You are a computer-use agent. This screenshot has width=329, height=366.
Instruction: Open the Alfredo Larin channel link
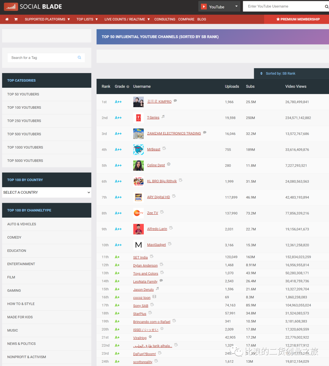pos(157,229)
